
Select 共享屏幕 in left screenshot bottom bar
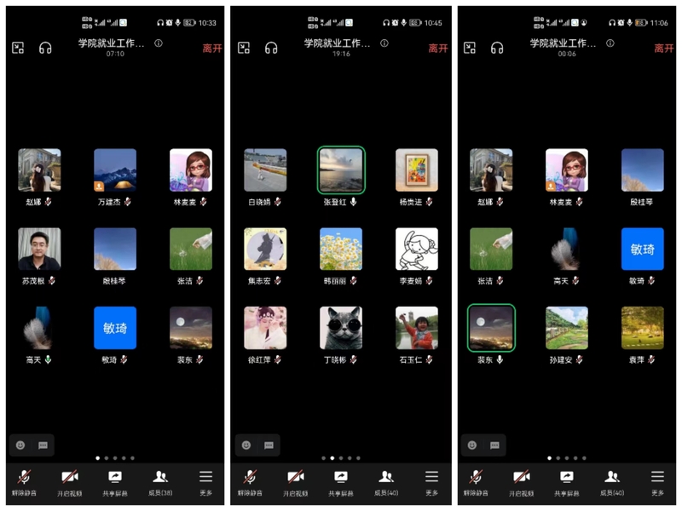114,482
